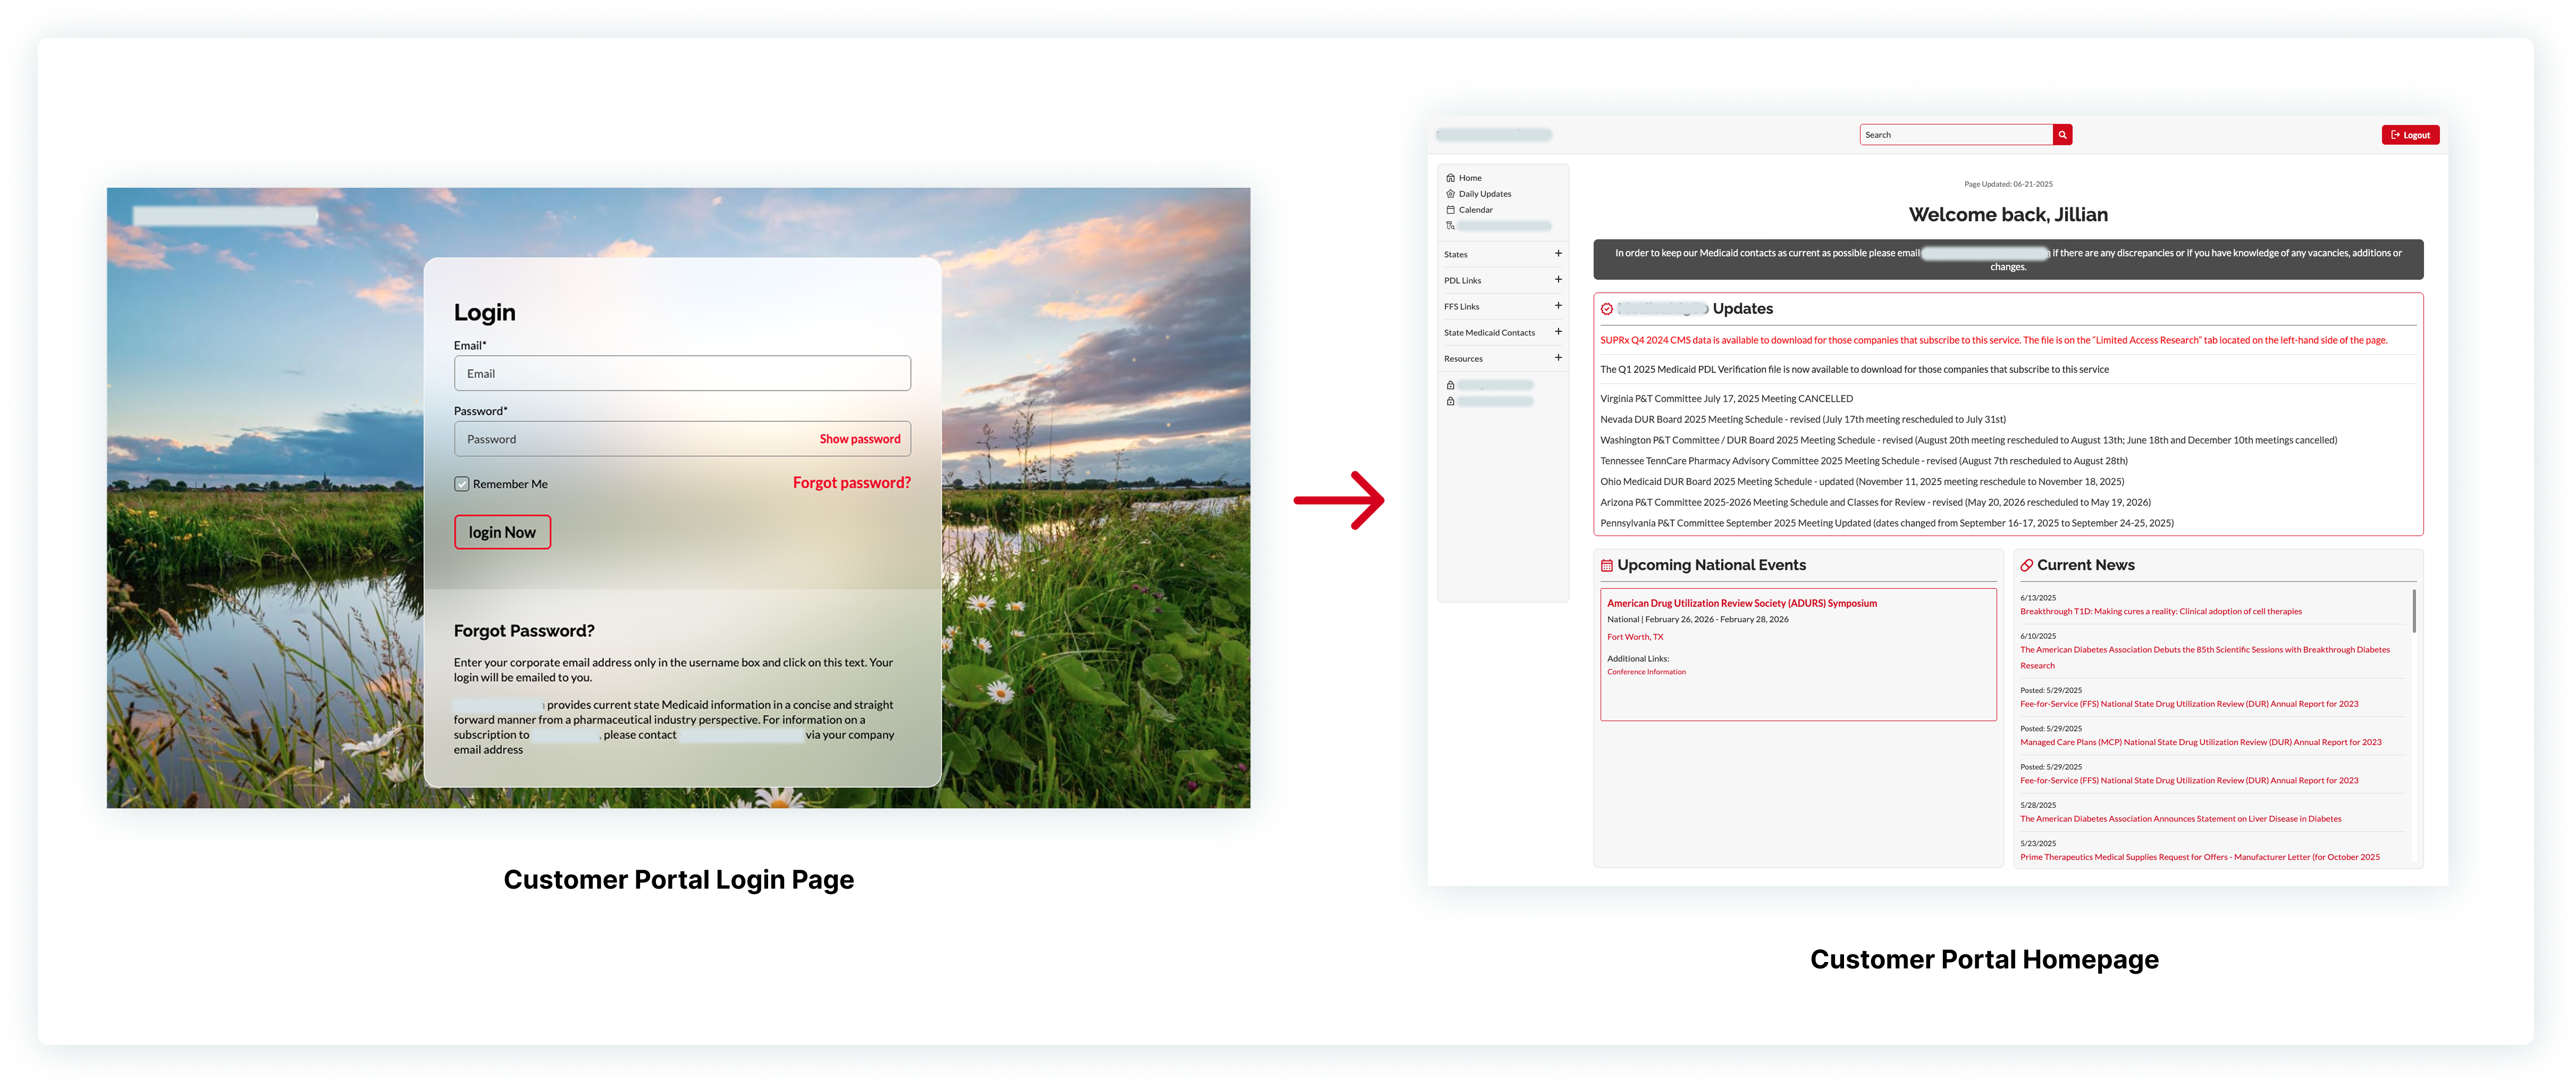The height and width of the screenshot is (1087, 2576).
Task: Click the Page Updated: 06-21-2025 text
Action: coord(2008,184)
